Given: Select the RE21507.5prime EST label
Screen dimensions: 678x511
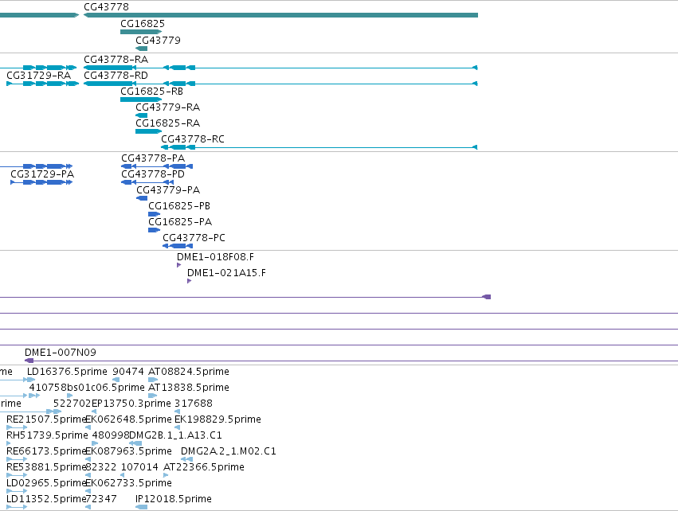Looking at the screenshot, I should [x=46, y=419].
